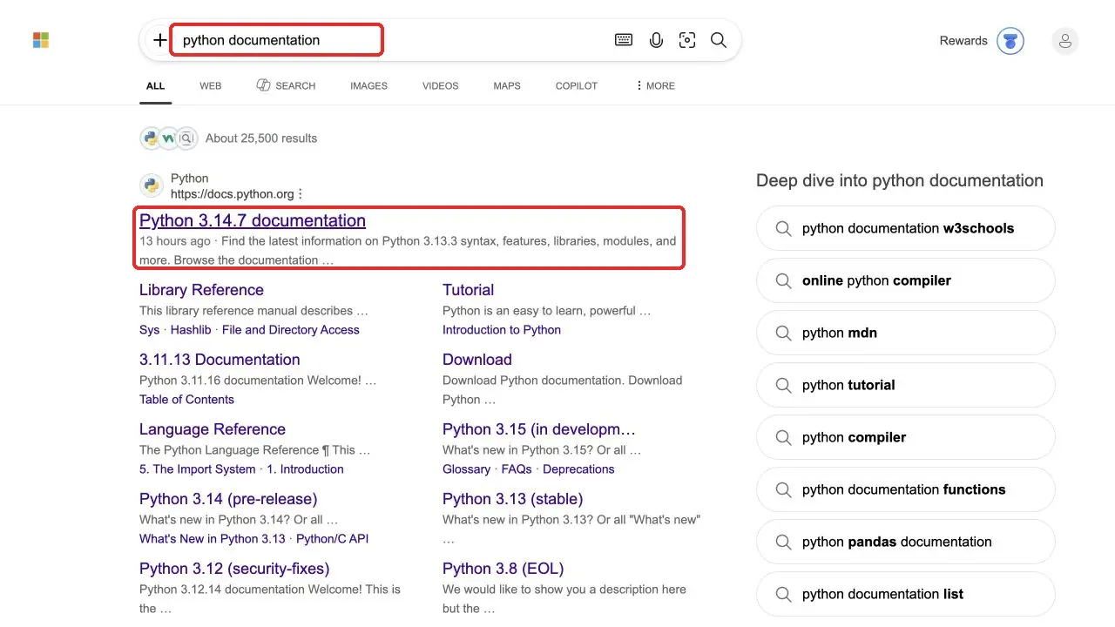Open the account profile icon
The height and width of the screenshot is (627, 1115).
(1064, 41)
